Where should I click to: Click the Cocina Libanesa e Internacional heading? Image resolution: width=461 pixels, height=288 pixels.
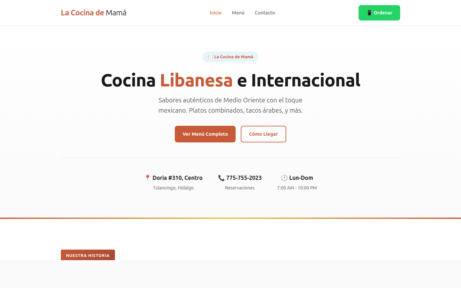(x=230, y=80)
